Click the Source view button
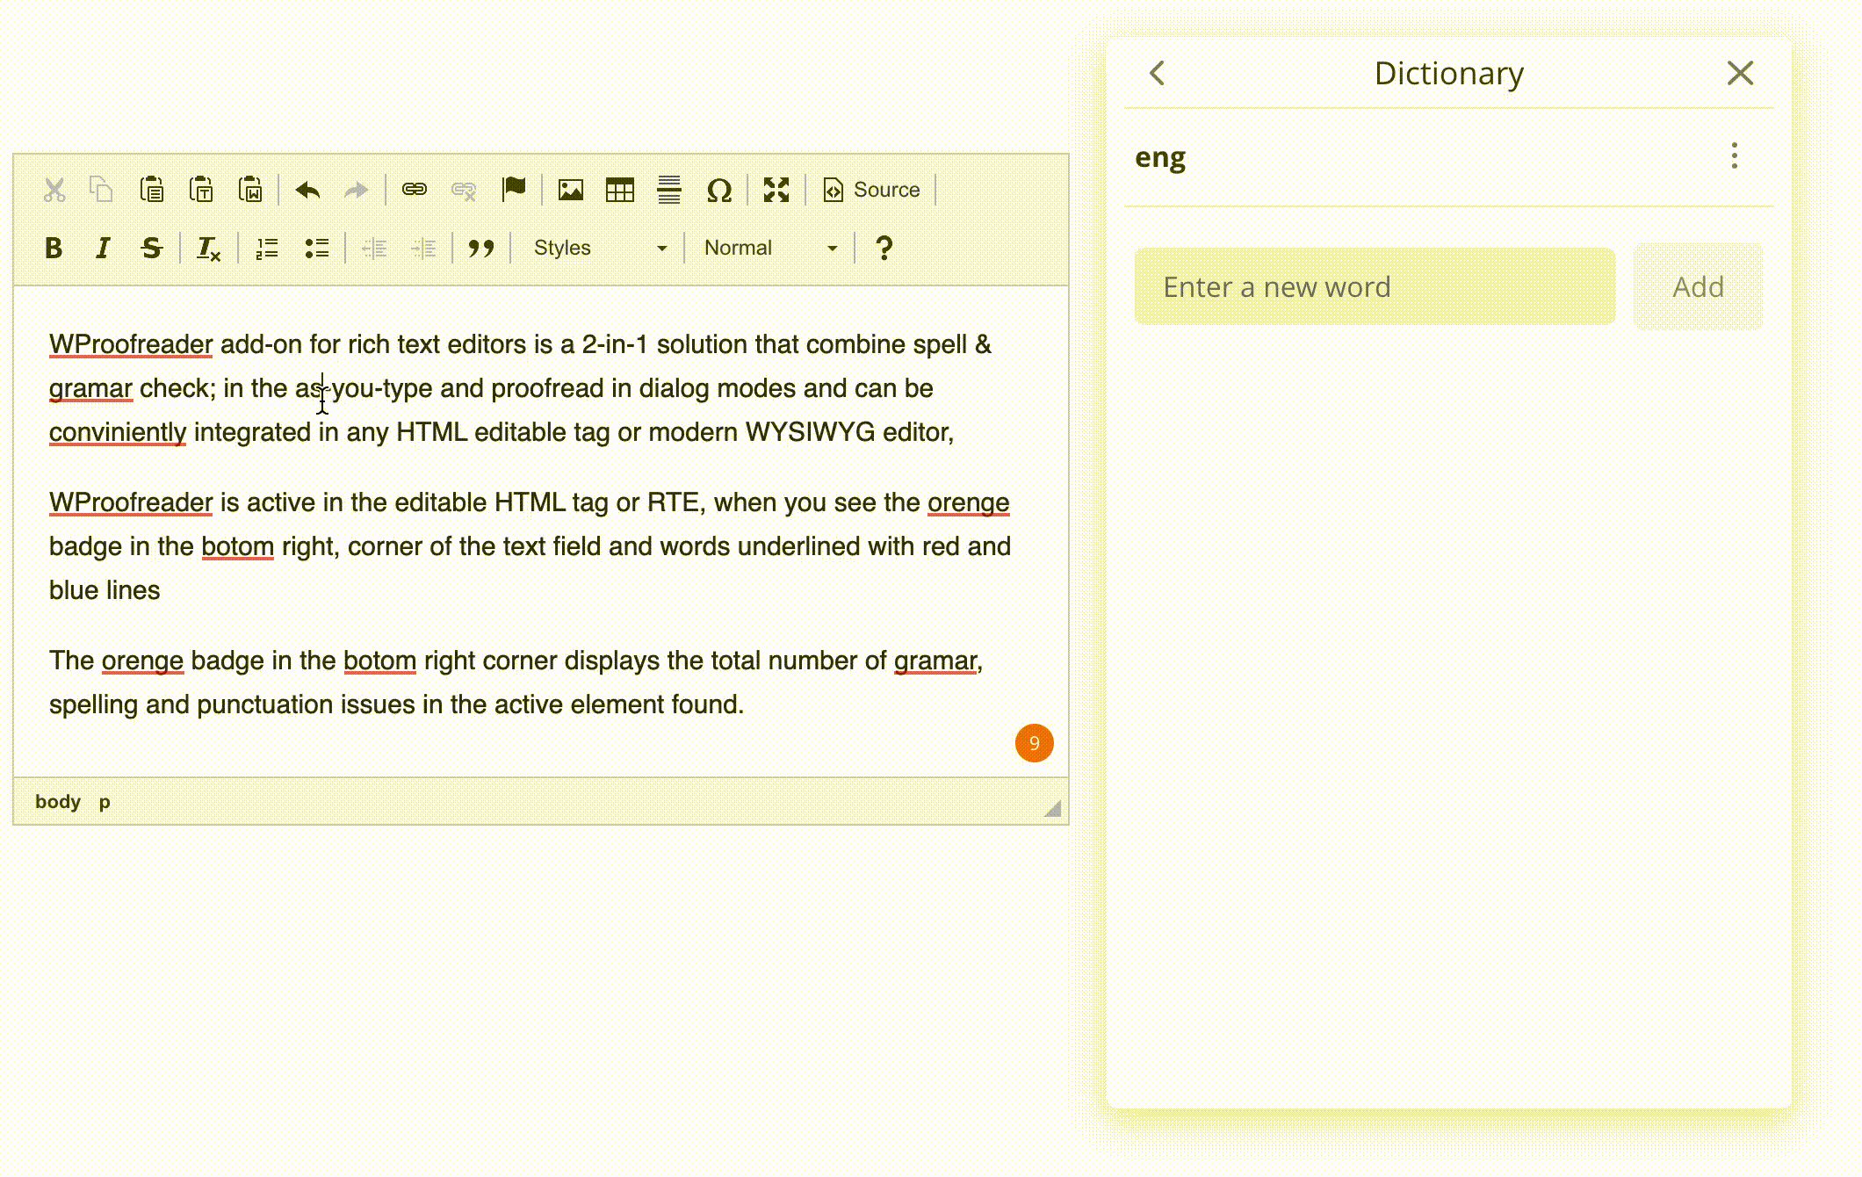 click(872, 190)
